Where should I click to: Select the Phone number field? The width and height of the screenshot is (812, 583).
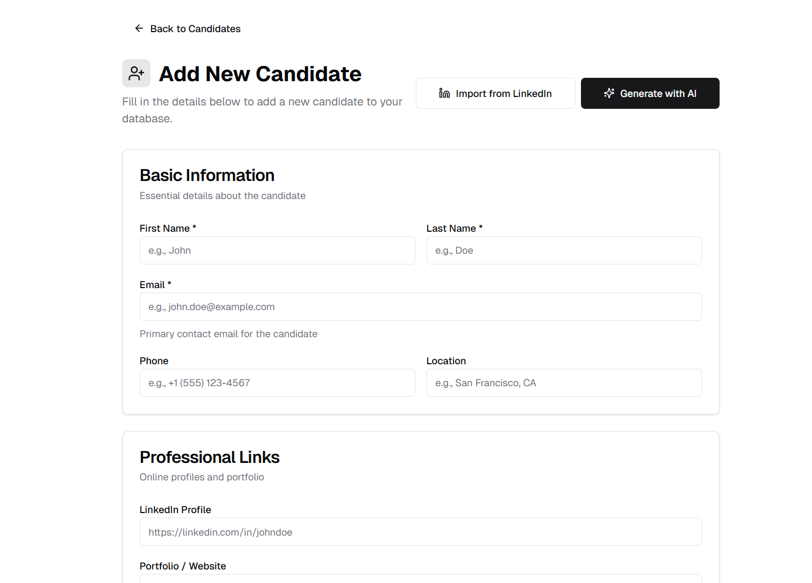pyautogui.click(x=277, y=383)
